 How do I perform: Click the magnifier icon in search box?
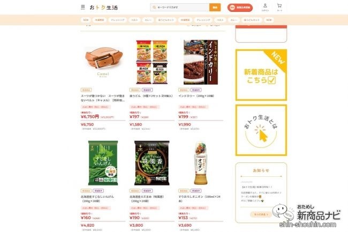pos(154,8)
